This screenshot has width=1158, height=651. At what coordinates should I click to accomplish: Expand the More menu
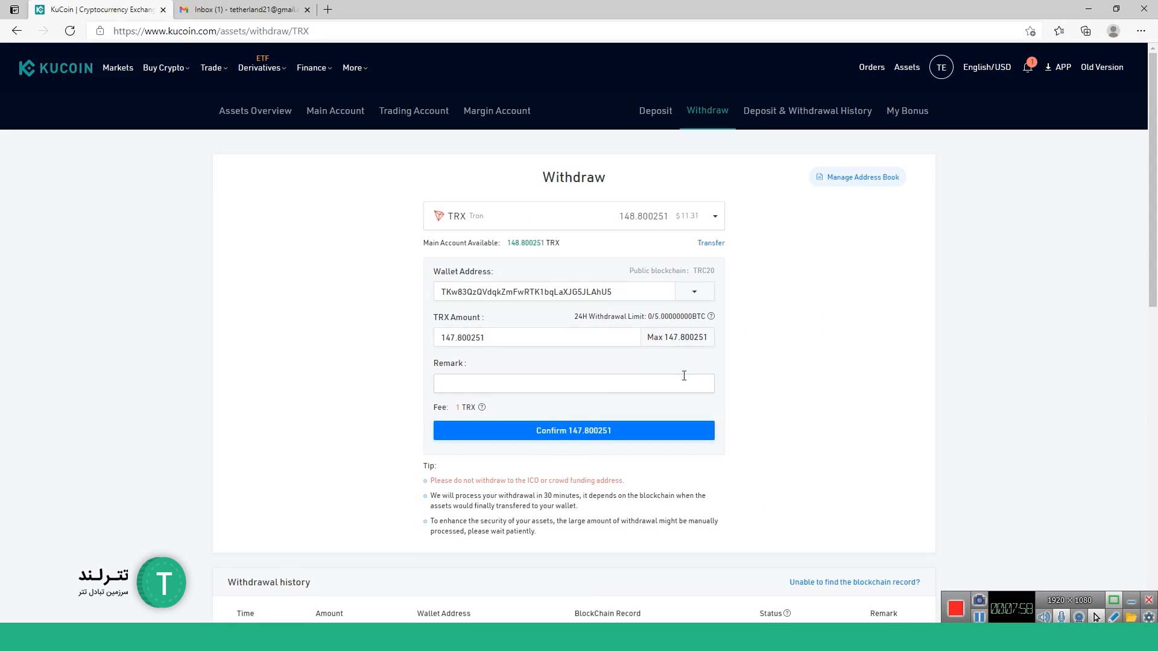tap(355, 68)
